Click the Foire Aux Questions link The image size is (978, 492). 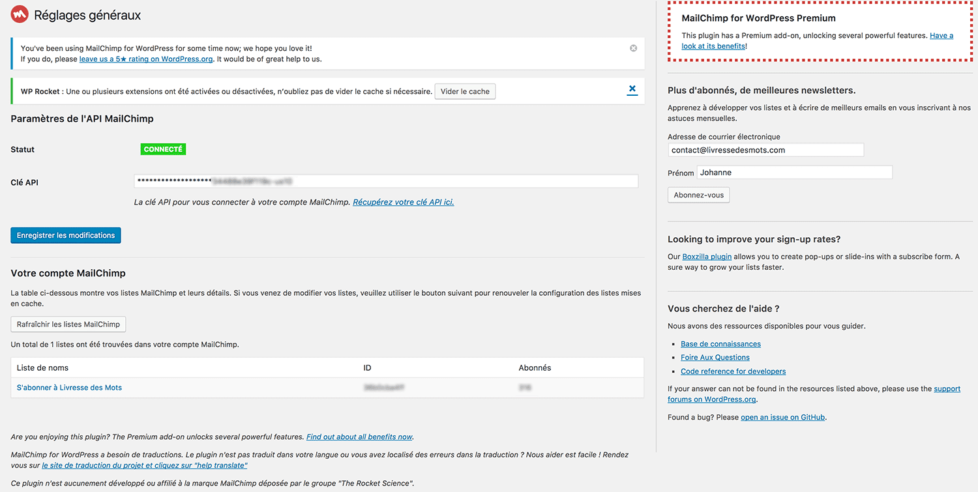click(715, 357)
